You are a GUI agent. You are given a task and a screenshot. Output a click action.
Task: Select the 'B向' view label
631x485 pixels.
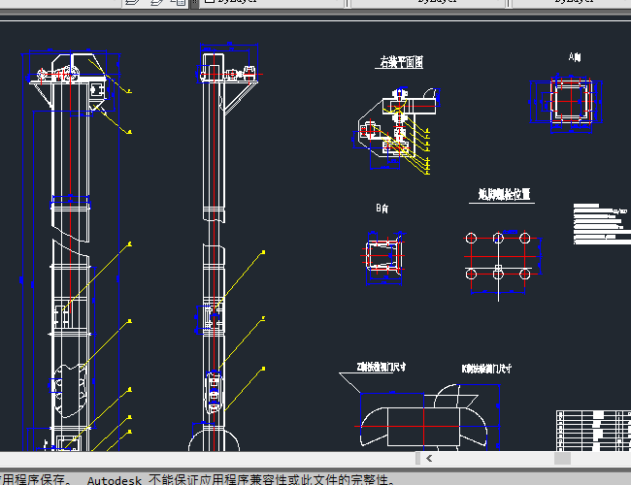pos(382,209)
